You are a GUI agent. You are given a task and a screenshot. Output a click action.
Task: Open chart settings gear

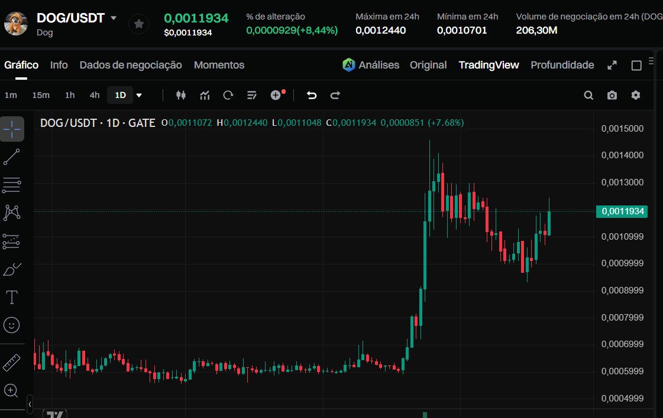point(636,96)
